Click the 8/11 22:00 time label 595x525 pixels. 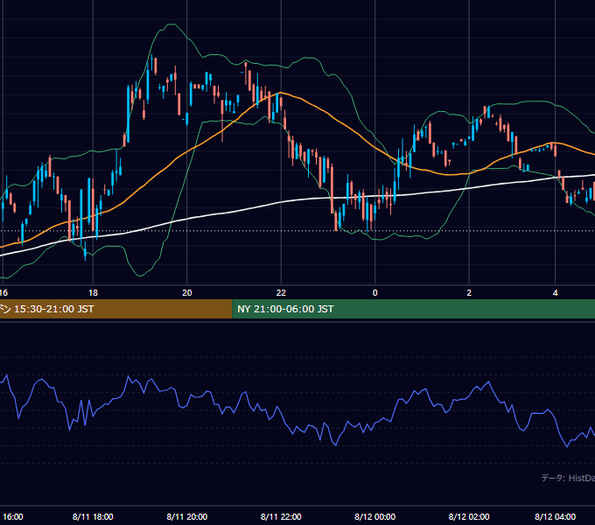tap(281, 516)
